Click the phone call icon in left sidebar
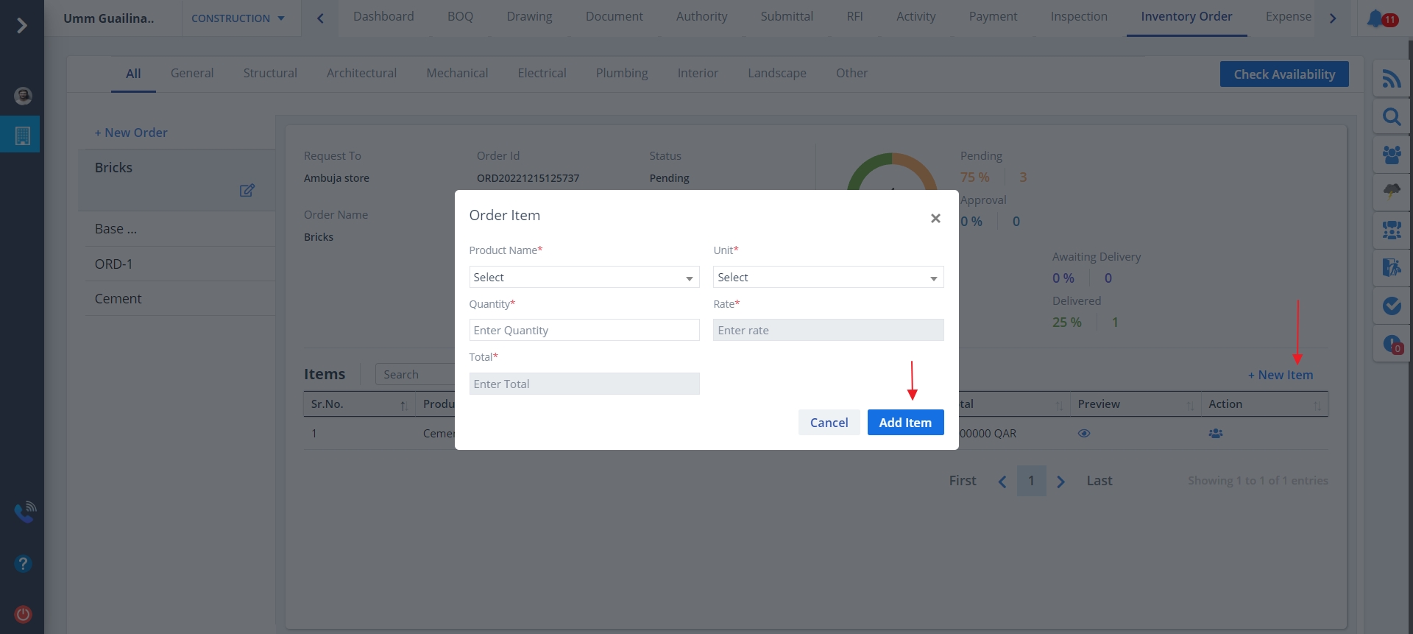Image resolution: width=1413 pixels, height=634 pixels. 24,512
